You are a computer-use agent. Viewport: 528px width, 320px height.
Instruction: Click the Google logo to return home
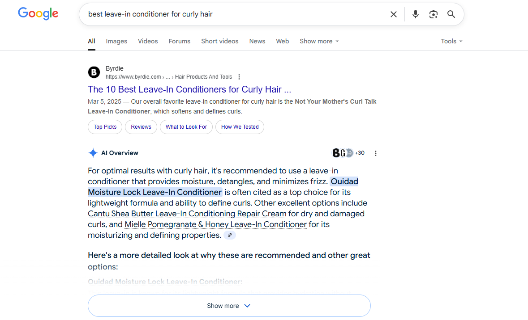[38, 13]
